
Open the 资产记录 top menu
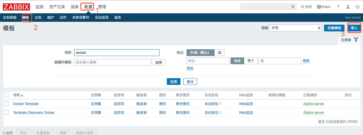pyautogui.click(x=57, y=7)
